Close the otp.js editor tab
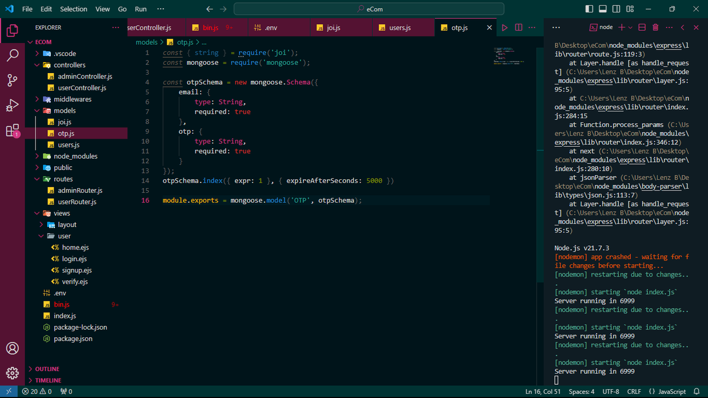 (489, 28)
